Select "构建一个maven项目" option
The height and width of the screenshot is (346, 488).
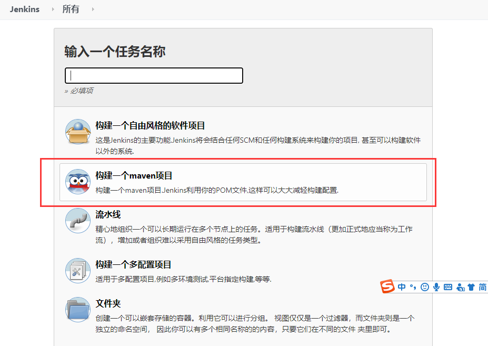click(243, 182)
